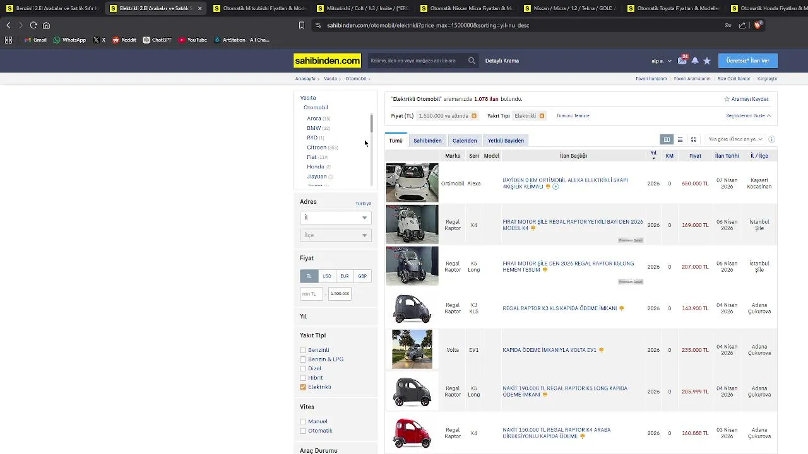Switch to list view icon
This screenshot has width=808, height=454.
[x=680, y=139]
